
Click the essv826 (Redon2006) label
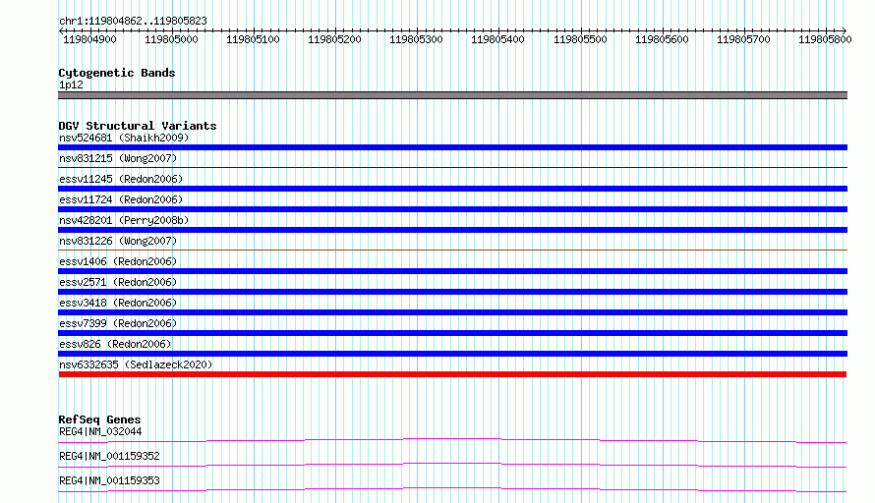[x=115, y=344]
